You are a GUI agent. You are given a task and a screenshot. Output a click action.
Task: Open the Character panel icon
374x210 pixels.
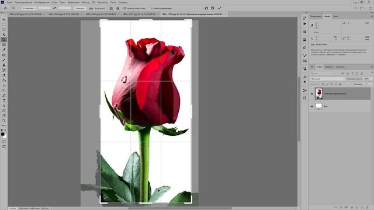[305, 76]
